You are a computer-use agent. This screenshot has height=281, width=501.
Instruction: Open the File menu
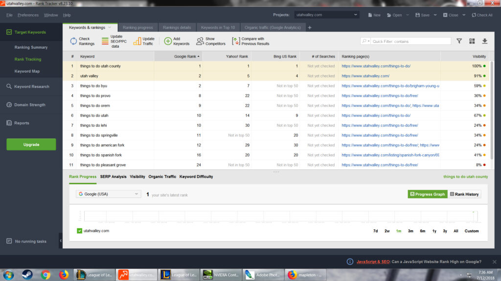pyautogui.click(x=9, y=15)
